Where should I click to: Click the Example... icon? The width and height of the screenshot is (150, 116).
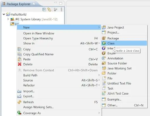pyautogui.click(x=104, y=99)
